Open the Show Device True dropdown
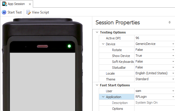 [173, 56]
